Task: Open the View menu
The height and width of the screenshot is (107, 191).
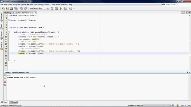Action: pos(10,5)
